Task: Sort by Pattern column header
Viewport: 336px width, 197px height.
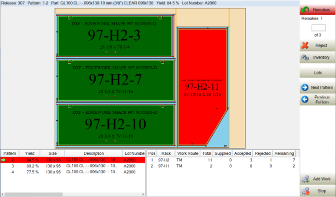Action: 9,153
